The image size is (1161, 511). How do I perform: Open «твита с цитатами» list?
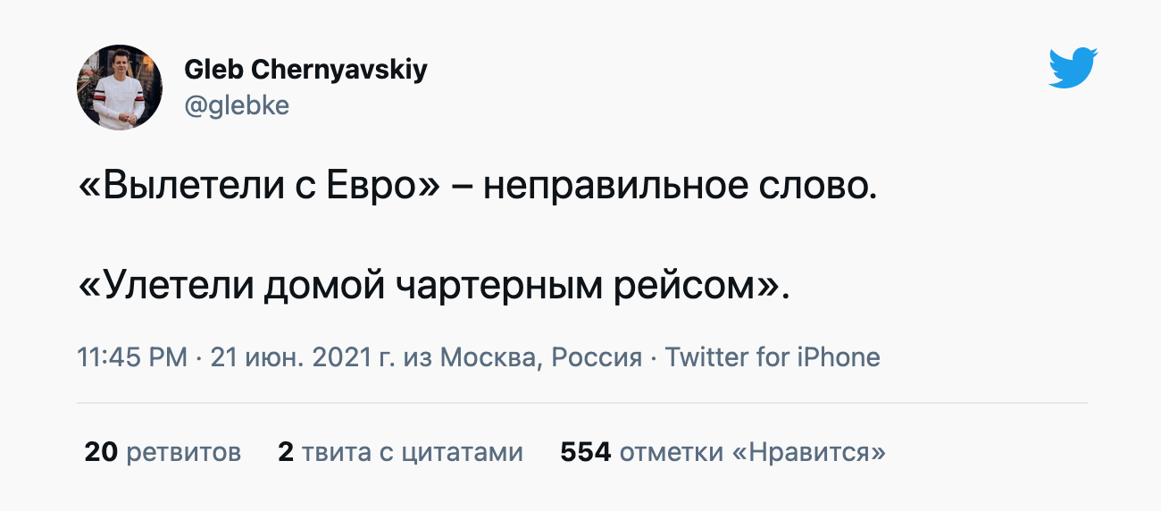tap(412, 452)
